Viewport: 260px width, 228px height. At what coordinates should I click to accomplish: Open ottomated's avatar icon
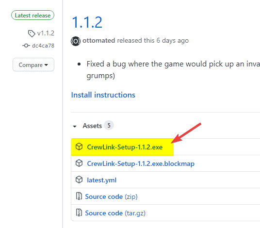pos(76,41)
